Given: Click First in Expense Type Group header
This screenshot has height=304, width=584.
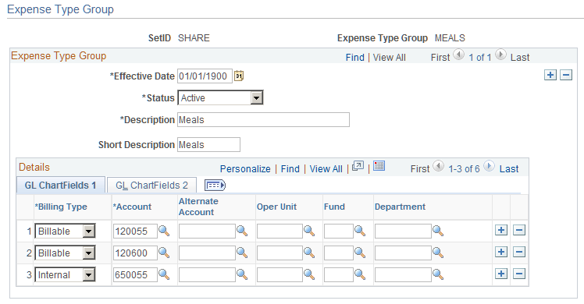Looking at the screenshot, I should 440,58.
